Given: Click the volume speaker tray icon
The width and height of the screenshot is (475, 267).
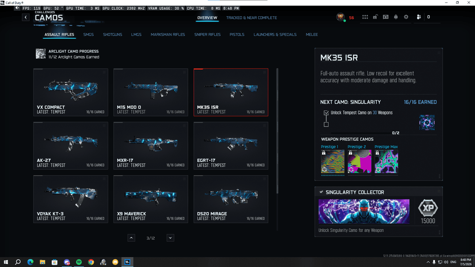Looking at the screenshot, I should [x=445, y=262].
